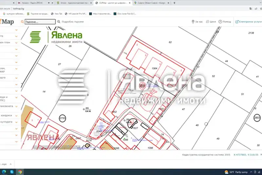
Task: Click parcel number 62 on the map
Action: pos(170,42)
